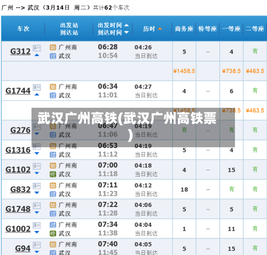Screen dimensions: 267x255
Task: Click the 始 origin icon in G832 row
Action: (53, 186)
